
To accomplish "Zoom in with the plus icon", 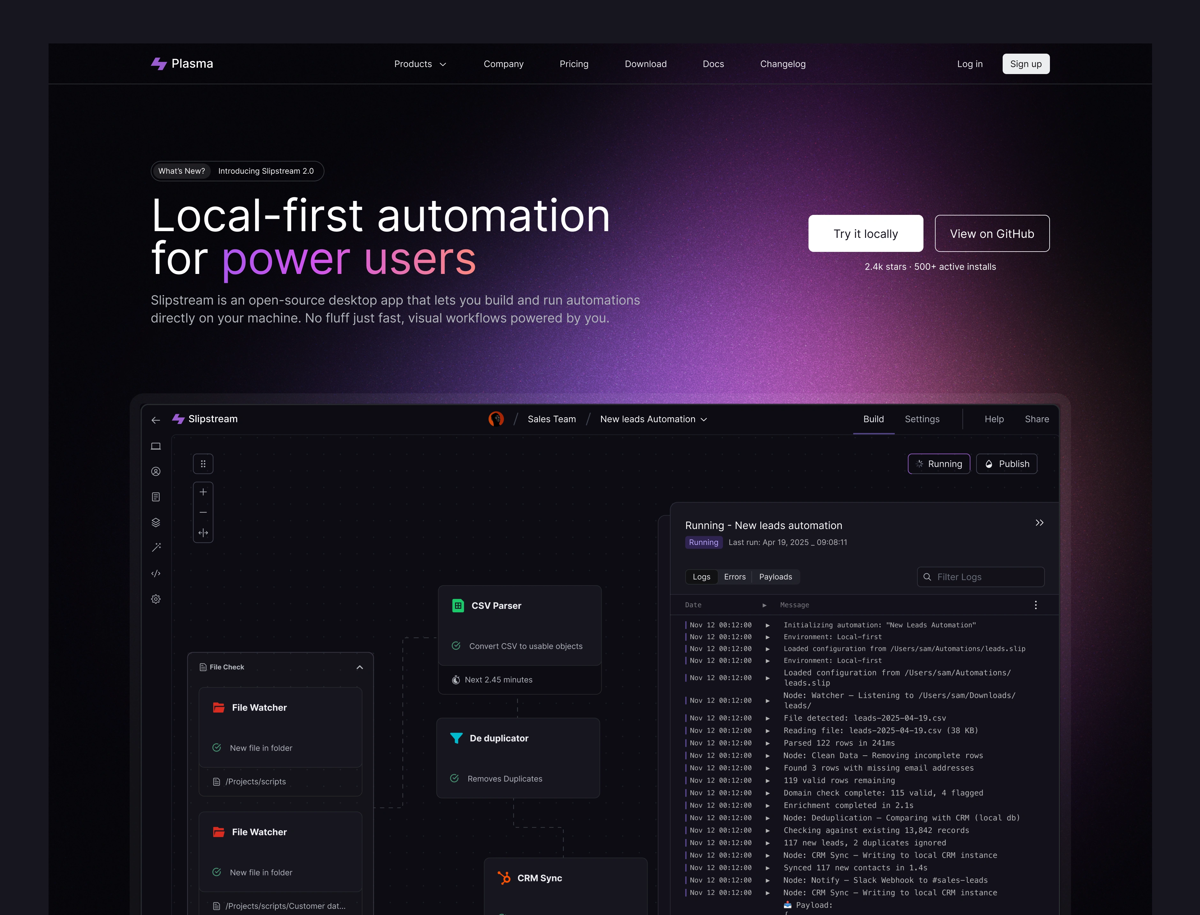I will pyautogui.click(x=203, y=492).
